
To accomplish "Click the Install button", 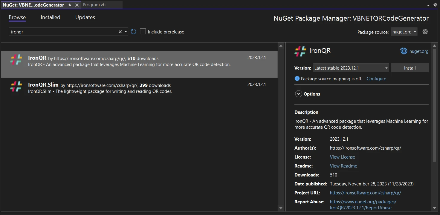I will (x=410, y=68).
